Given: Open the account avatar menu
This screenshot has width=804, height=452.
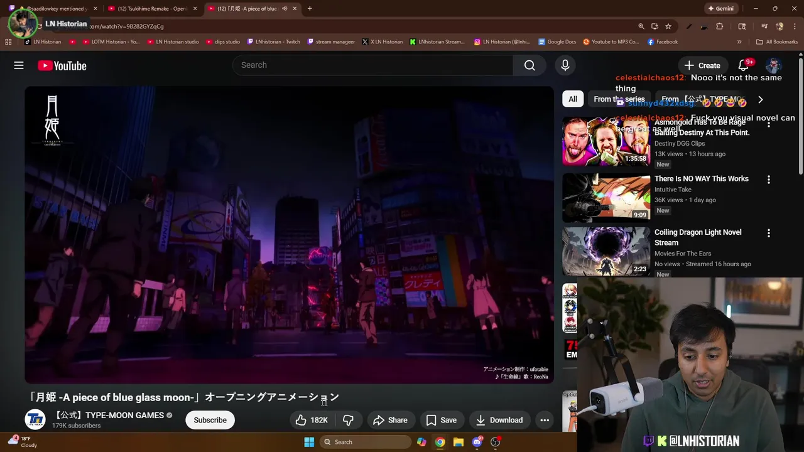Looking at the screenshot, I should [774, 65].
